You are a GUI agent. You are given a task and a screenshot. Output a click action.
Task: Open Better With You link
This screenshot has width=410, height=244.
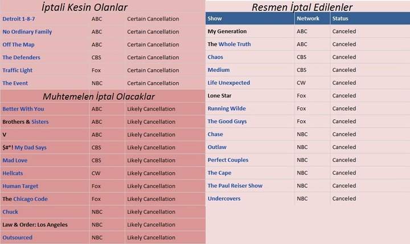pos(23,109)
